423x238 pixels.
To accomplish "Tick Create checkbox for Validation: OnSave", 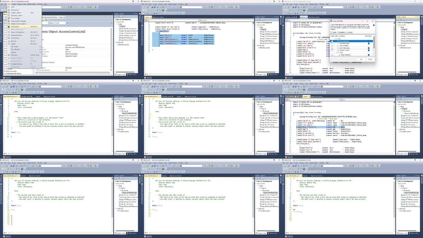I will 332,50.
